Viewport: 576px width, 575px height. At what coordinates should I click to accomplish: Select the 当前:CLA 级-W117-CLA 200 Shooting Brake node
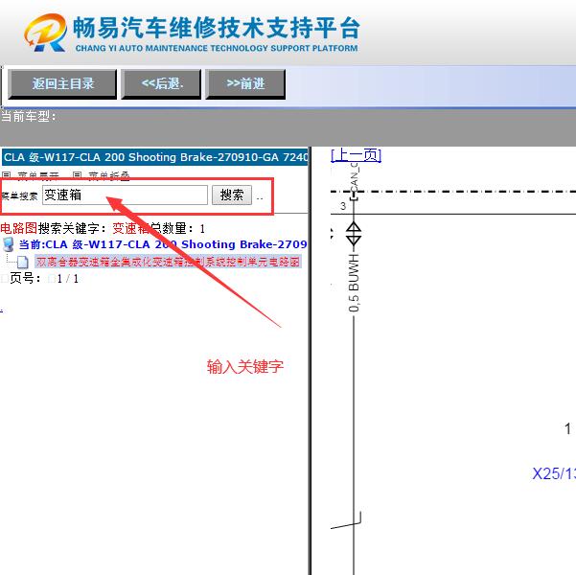pyautogui.click(x=163, y=244)
